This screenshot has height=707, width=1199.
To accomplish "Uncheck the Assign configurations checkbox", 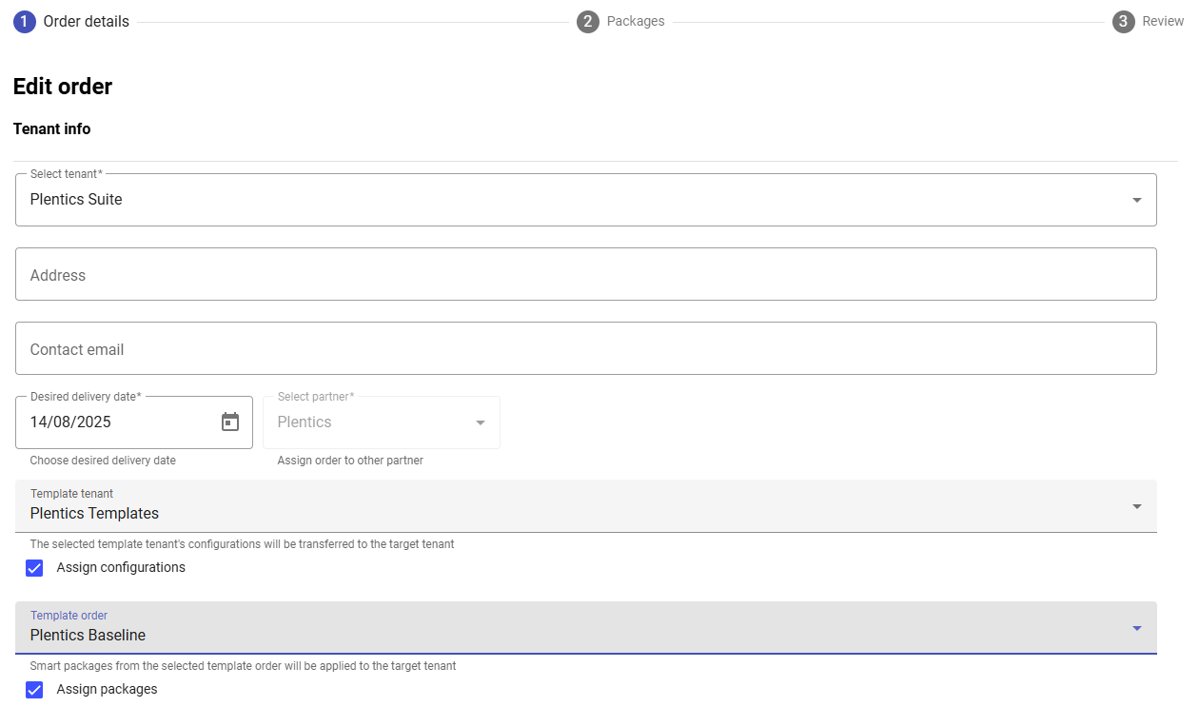I will pyautogui.click(x=34, y=568).
